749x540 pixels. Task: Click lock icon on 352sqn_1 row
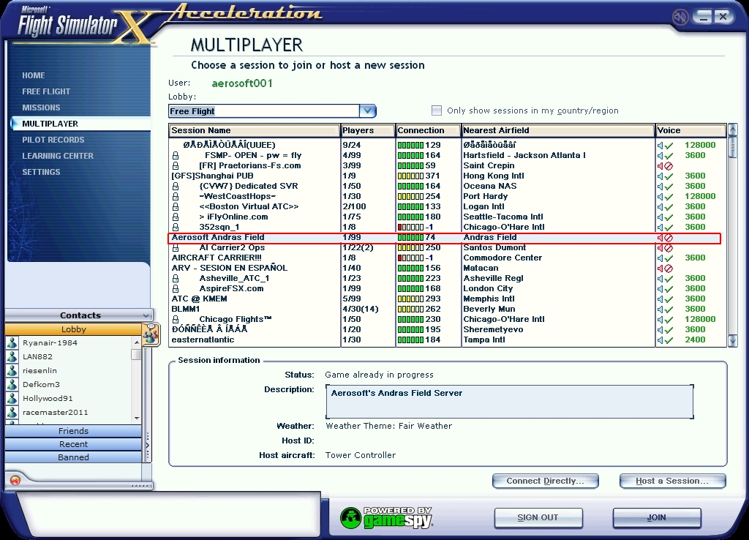coord(176,227)
